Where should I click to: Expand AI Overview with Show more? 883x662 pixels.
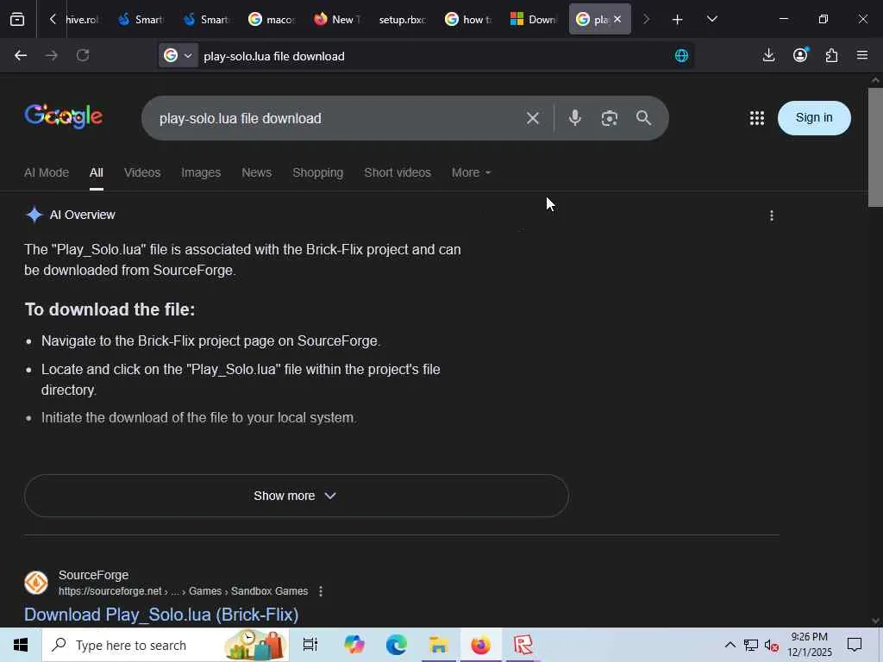tap(297, 496)
